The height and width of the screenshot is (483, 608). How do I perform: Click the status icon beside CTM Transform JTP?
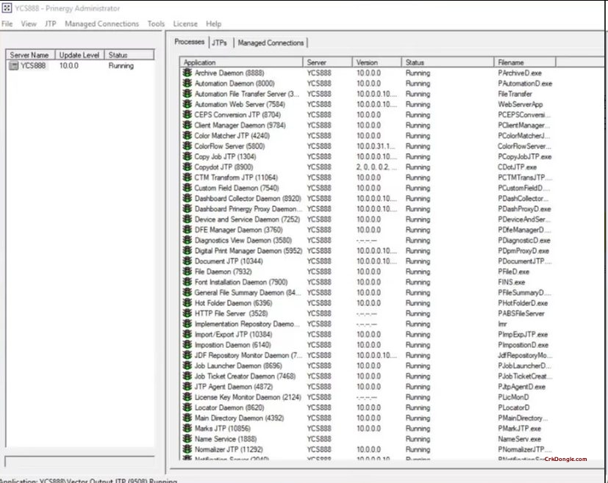[x=187, y=177]
